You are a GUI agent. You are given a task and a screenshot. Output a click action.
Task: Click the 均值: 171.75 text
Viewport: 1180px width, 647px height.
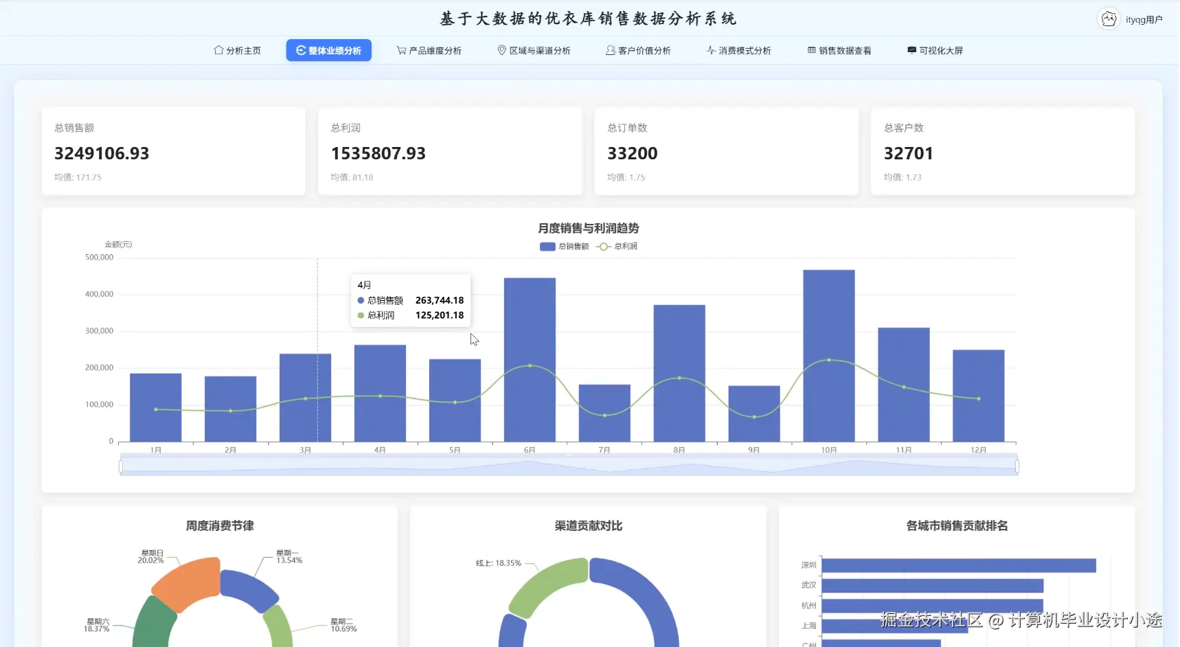78,177
